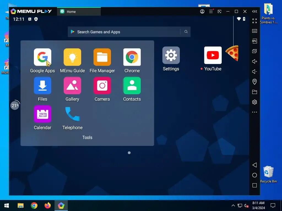
Task: Open the keyboard mapping tool
Action: coord(254,31)
